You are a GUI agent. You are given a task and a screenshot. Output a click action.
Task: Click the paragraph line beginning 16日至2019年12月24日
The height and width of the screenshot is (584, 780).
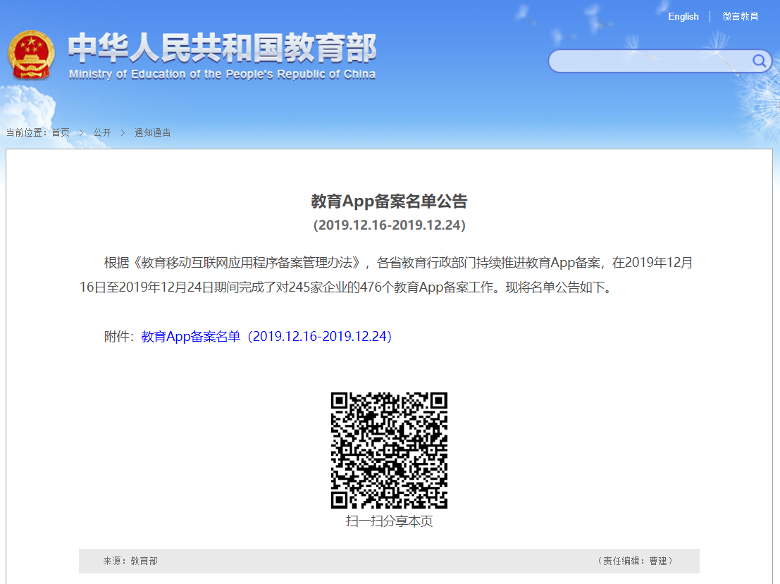pos(347,287)
